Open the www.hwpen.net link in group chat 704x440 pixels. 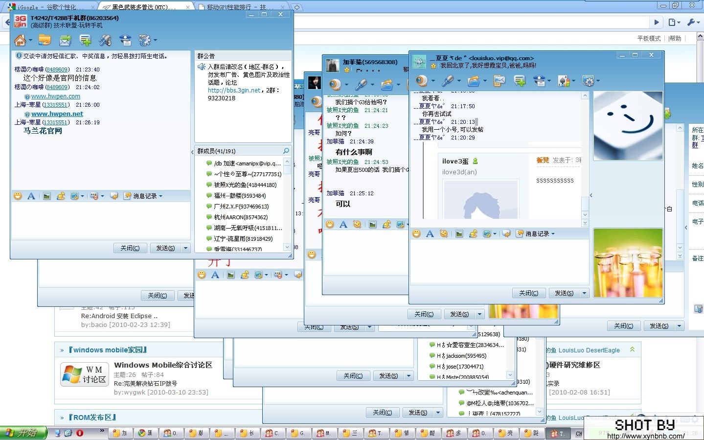tap(57, 114)
